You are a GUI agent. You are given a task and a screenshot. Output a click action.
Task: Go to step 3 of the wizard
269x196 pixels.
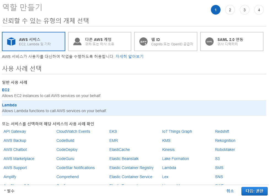click(244, 10)
